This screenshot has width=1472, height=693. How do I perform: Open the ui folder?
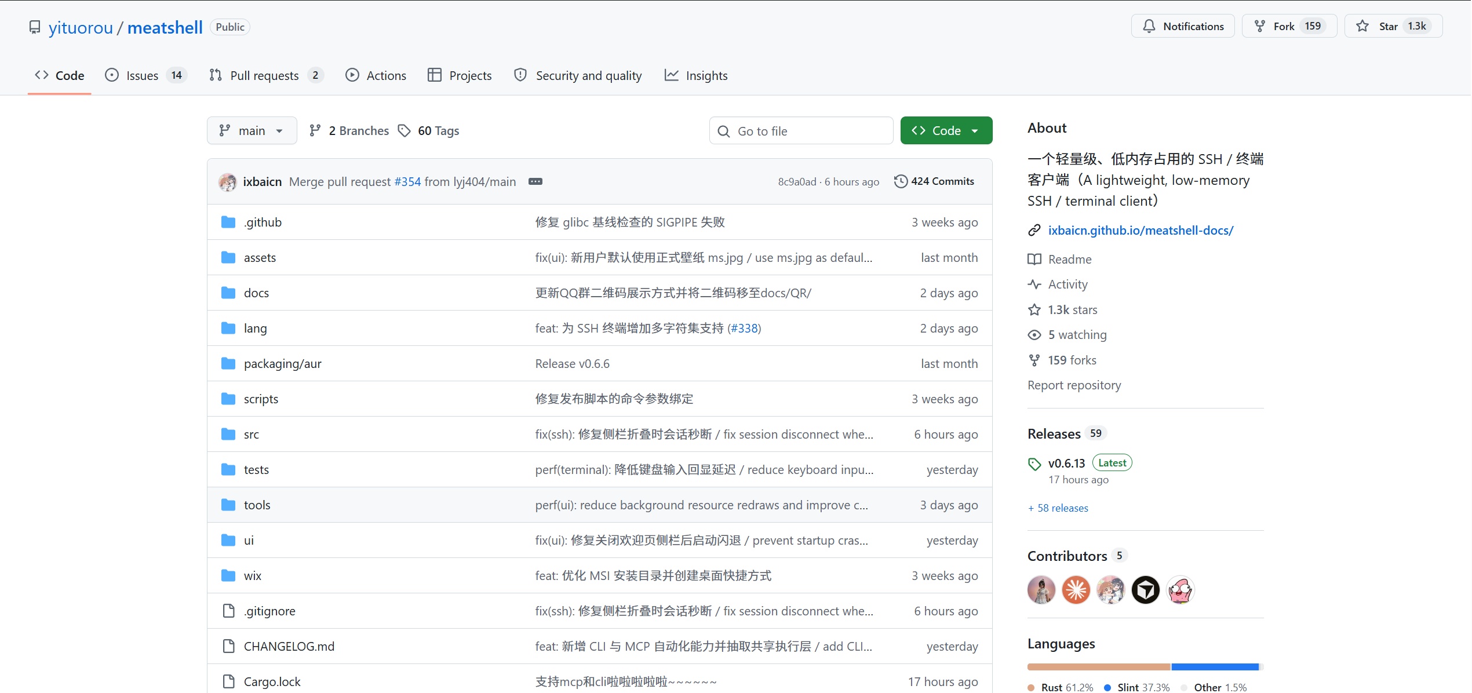point(249,541)
